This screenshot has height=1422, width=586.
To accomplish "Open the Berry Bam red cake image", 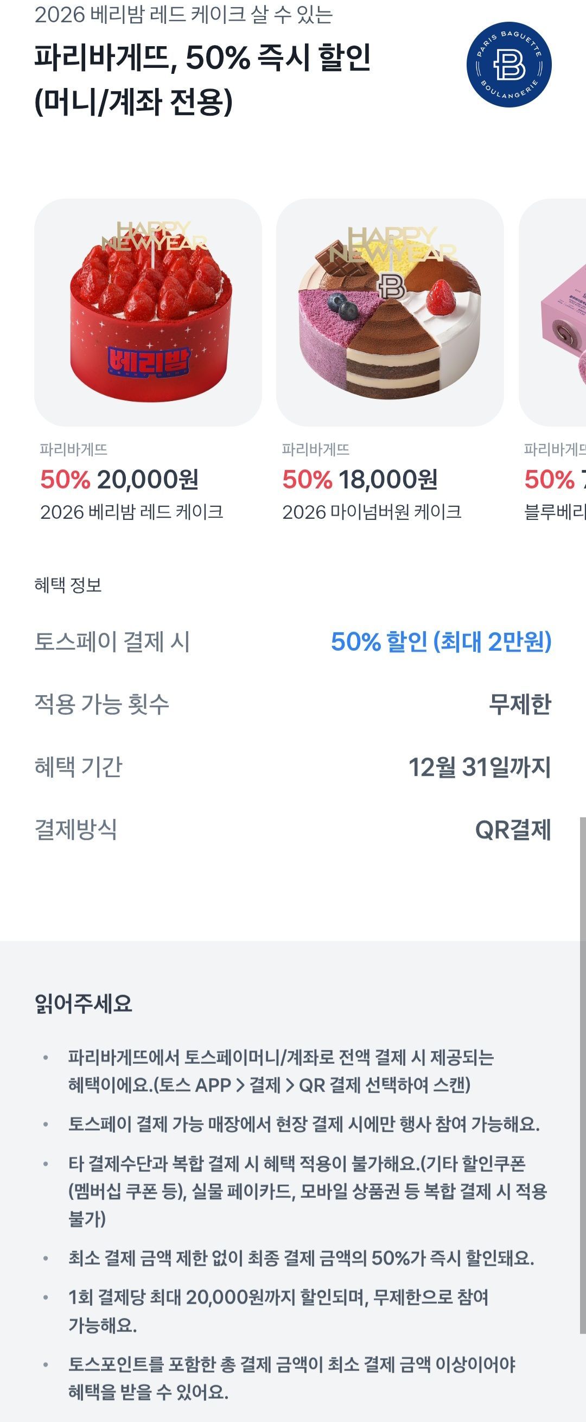I will pyautogui.click(x=148, y=313).
